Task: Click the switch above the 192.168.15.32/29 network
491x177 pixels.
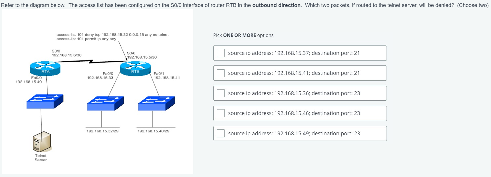Action: 105,103
